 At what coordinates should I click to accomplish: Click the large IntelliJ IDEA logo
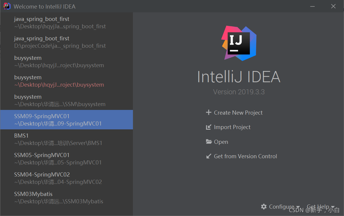click(x=239, y=43)
